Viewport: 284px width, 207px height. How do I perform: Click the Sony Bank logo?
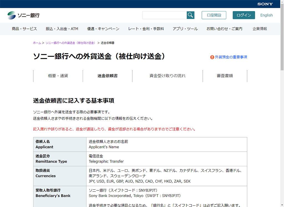click(x=24, y=15)
